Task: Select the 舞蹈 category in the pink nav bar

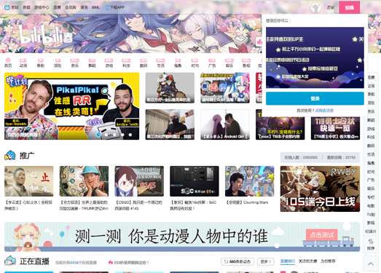Action: [92, 63]
